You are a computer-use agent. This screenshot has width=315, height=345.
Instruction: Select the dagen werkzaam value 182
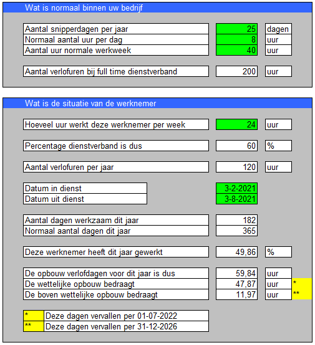(236, 220)
